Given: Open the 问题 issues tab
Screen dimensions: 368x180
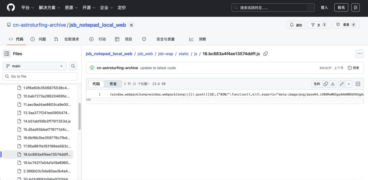Looking at the screenshot, I should 39,39.
